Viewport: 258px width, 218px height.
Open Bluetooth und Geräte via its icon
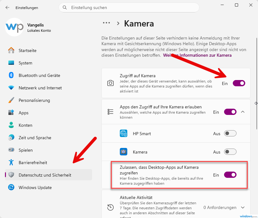click(11, 75)
